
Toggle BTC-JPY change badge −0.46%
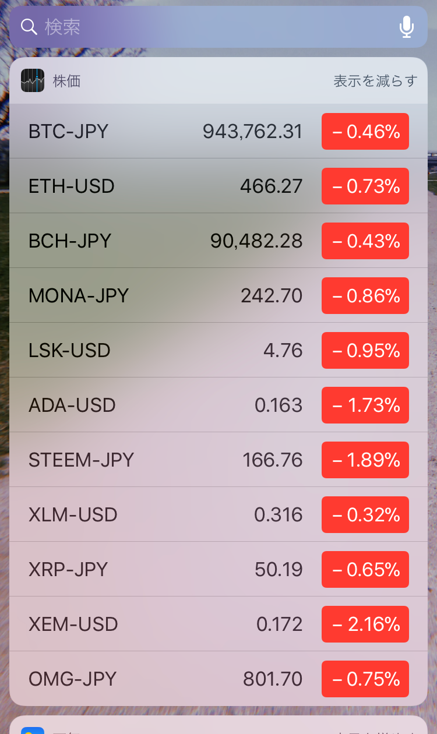pos(365,132)
